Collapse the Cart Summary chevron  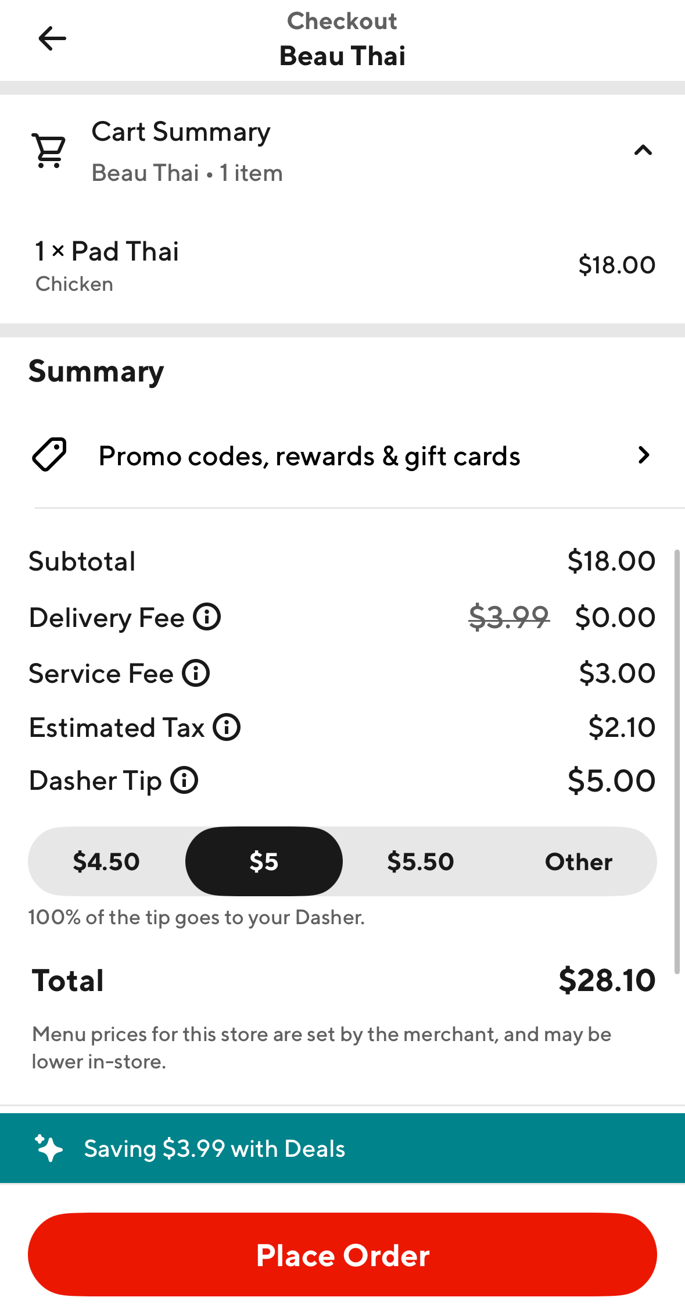pos(643,151)
